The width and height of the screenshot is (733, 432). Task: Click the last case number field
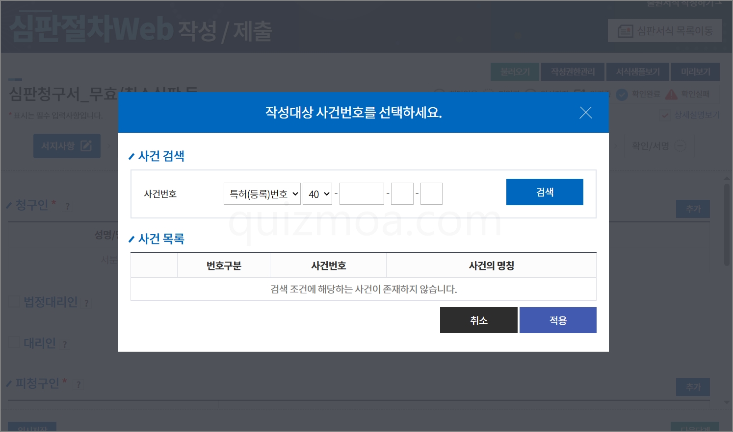pos(431,194)
